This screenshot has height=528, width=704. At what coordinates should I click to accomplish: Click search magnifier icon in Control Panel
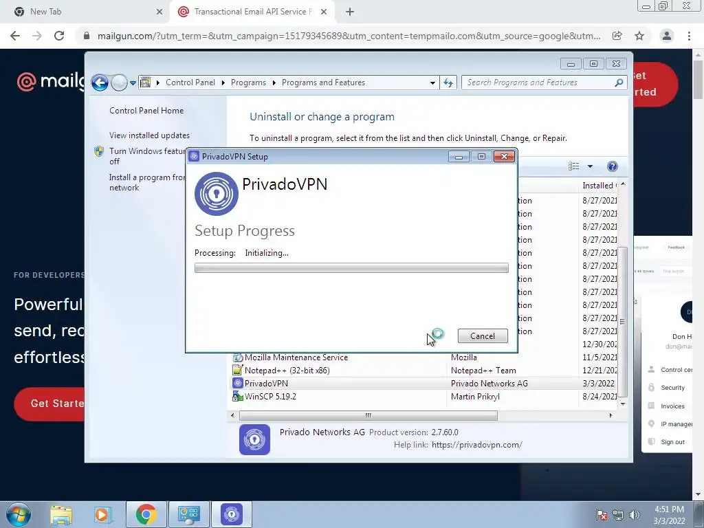[x=619, y=82]
